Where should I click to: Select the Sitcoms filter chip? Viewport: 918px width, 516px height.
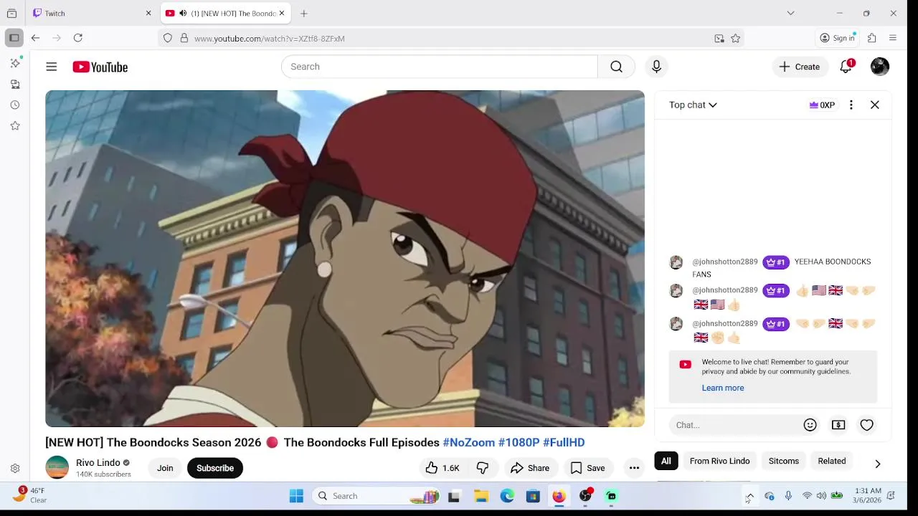pyautogui.click(x=783, y=461)
